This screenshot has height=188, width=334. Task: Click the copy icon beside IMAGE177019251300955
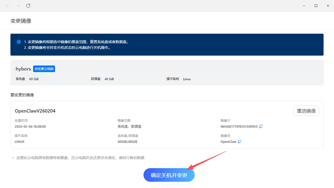261,126
